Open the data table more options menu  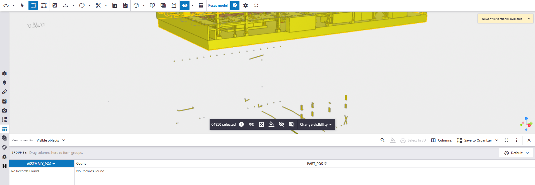tap(517, 140)
